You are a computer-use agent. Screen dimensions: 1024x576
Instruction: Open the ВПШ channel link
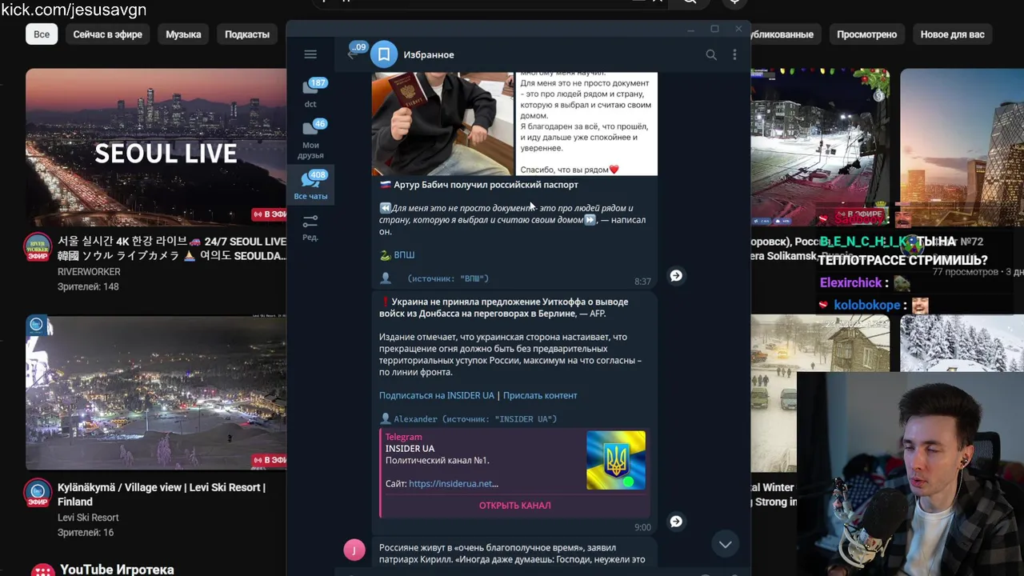(x=404, y=254)
